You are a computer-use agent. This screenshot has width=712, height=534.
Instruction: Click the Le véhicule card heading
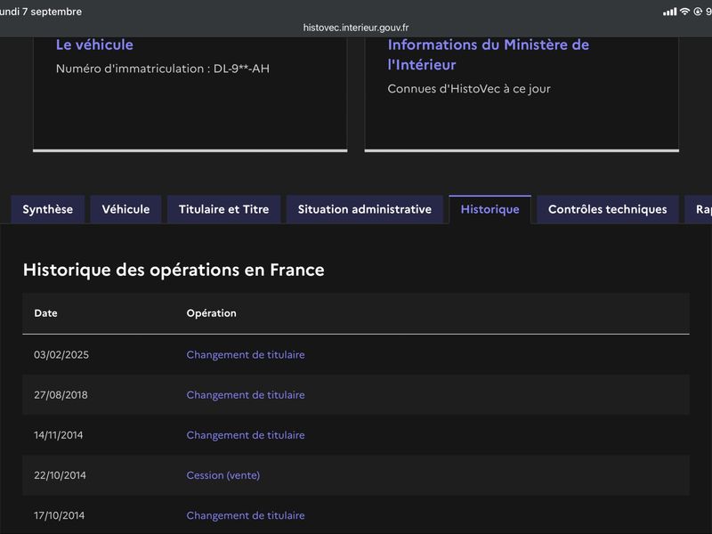click(94, 44)
